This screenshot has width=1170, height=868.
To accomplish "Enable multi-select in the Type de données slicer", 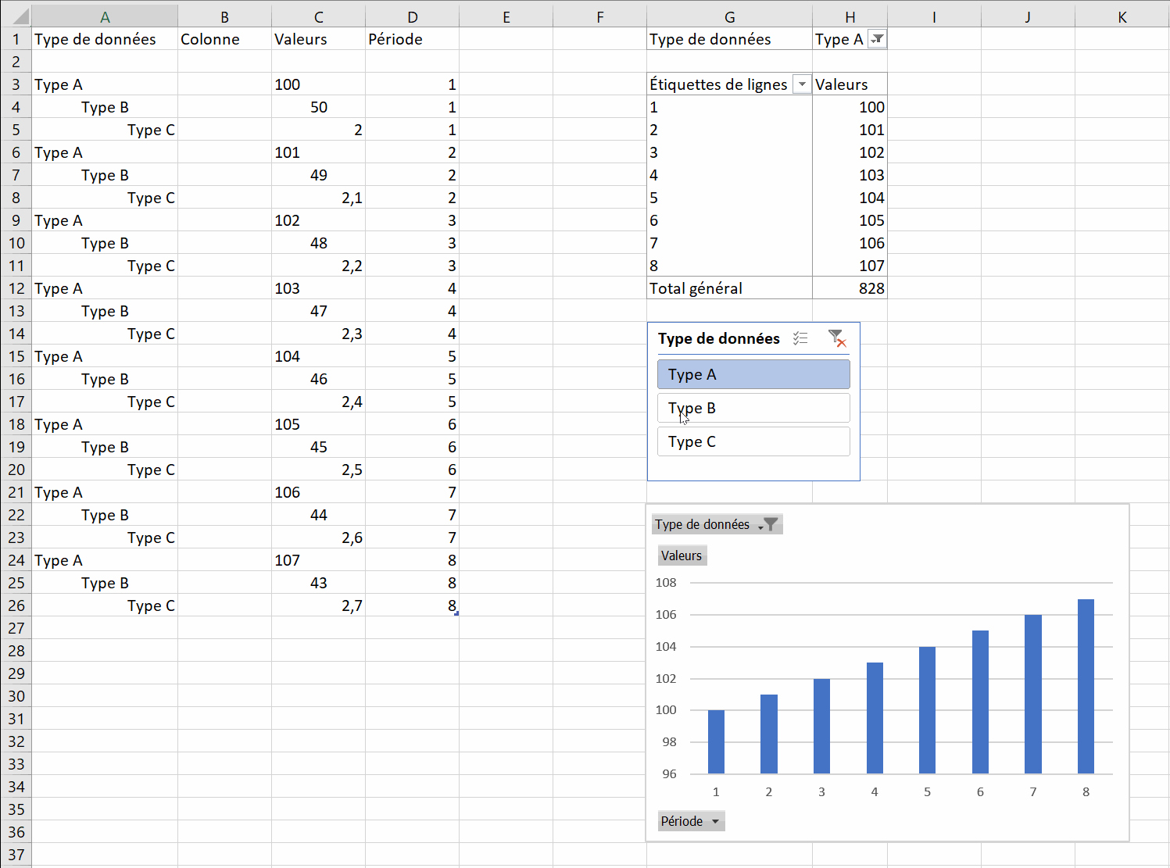I will coord(800,338).
